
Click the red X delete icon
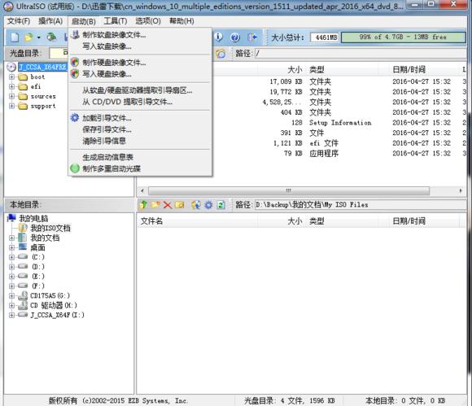168,205
